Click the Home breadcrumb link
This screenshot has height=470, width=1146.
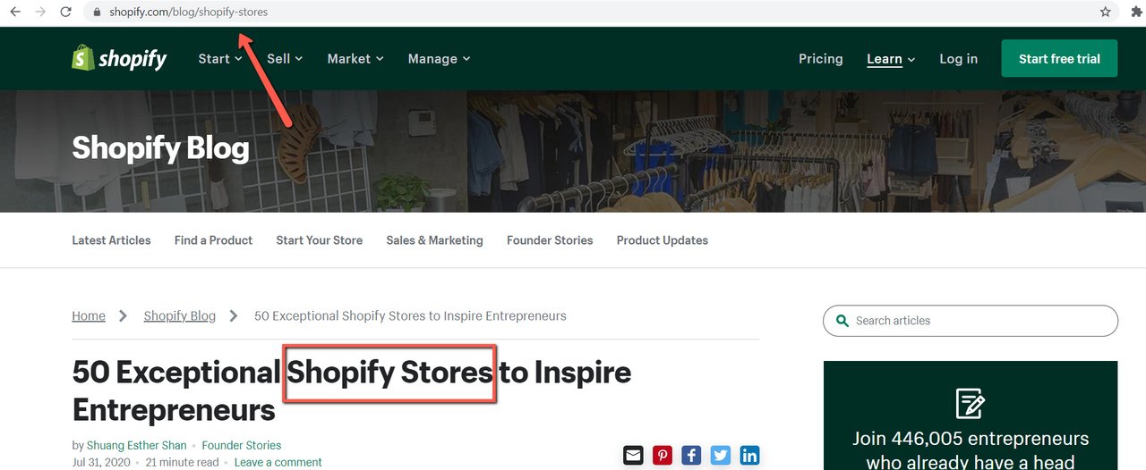tap(89, 316)
